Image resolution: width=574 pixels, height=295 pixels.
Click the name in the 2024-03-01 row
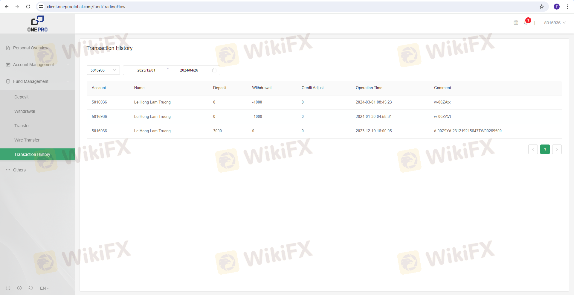click(x=152, y=102)
